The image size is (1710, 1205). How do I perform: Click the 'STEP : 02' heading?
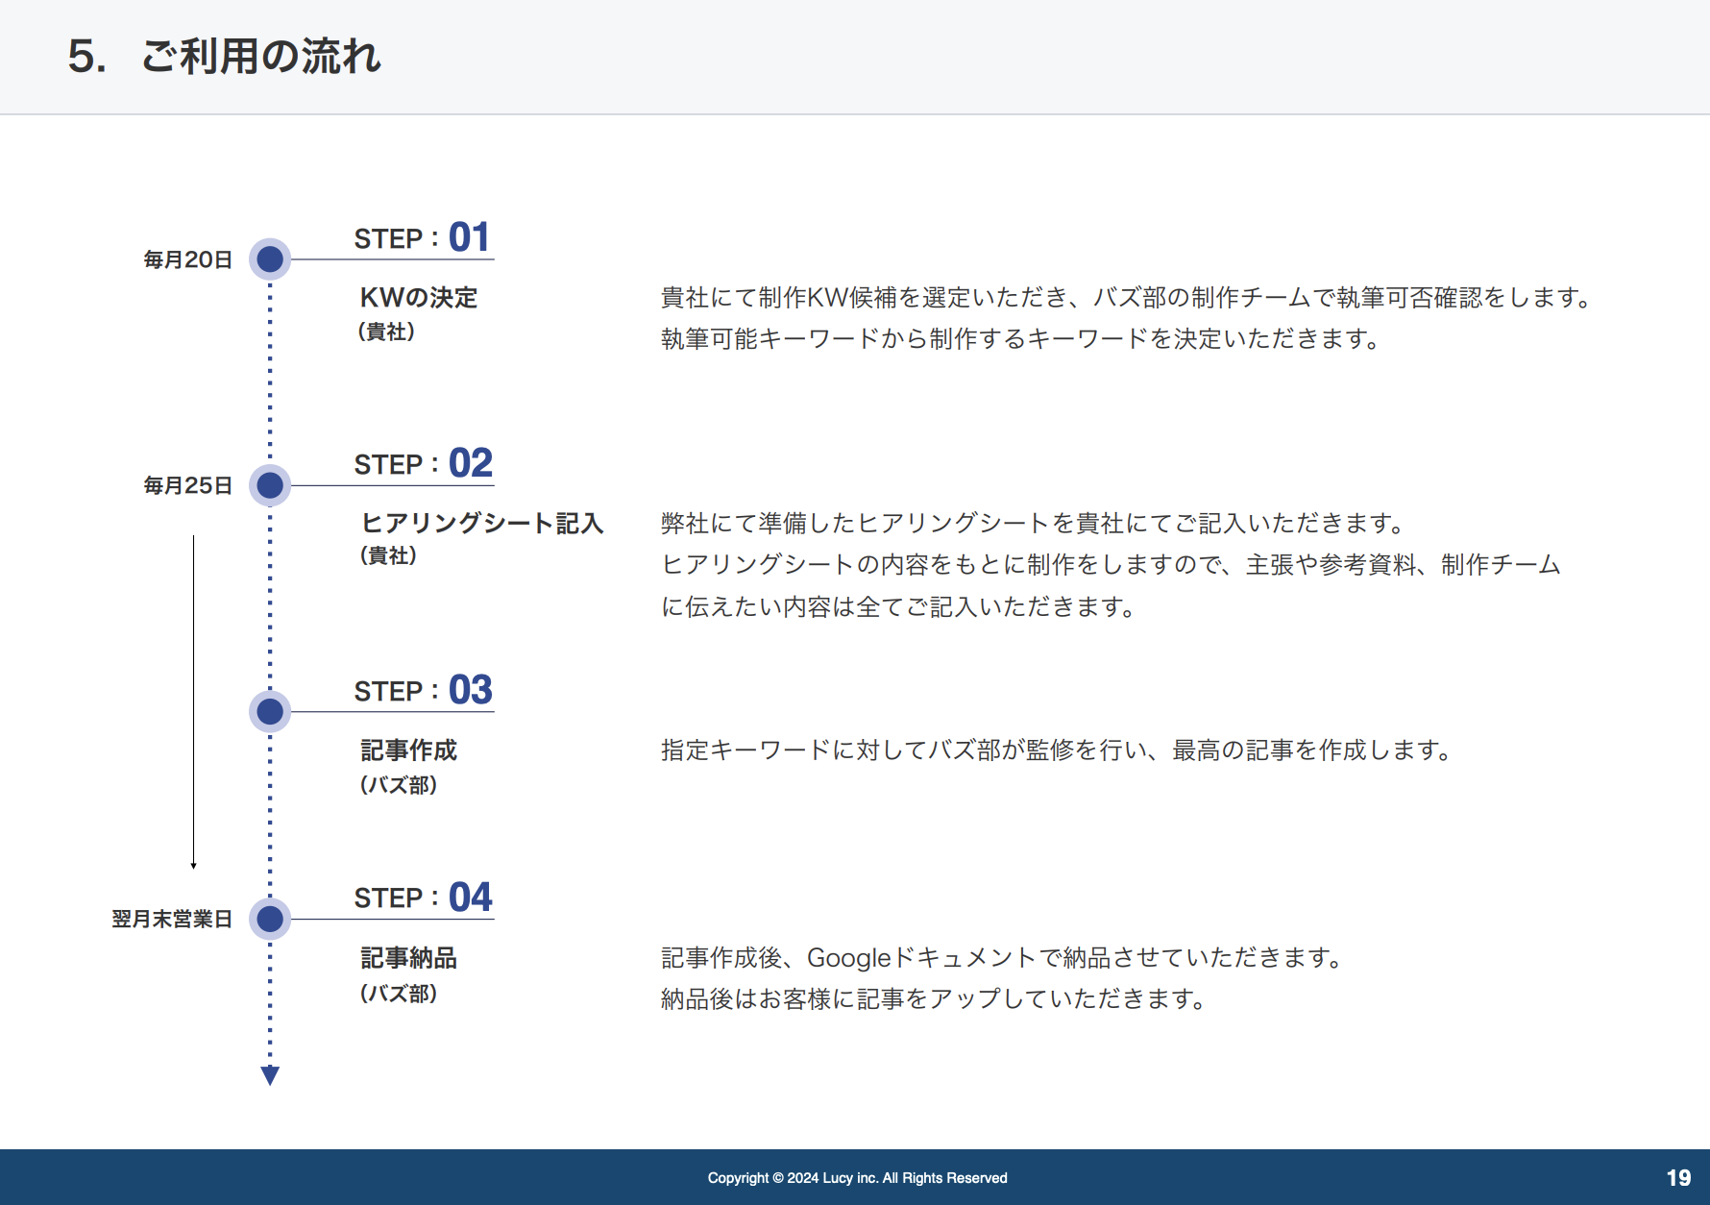click(423, 463)
